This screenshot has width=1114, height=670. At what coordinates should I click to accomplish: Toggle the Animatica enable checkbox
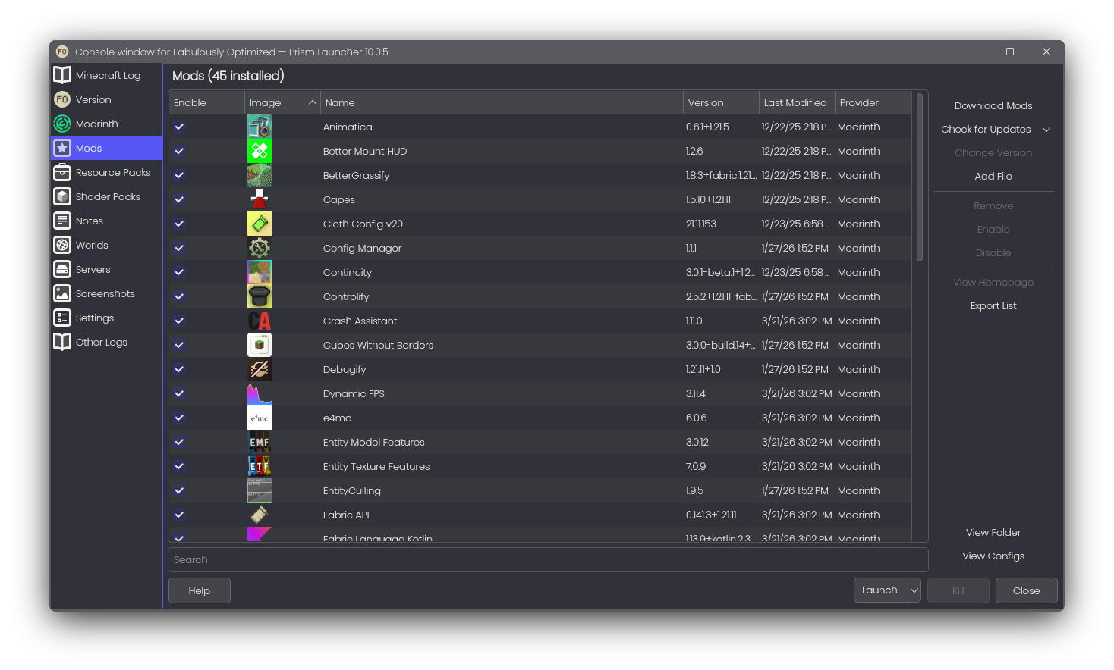[x=179, y=127]
